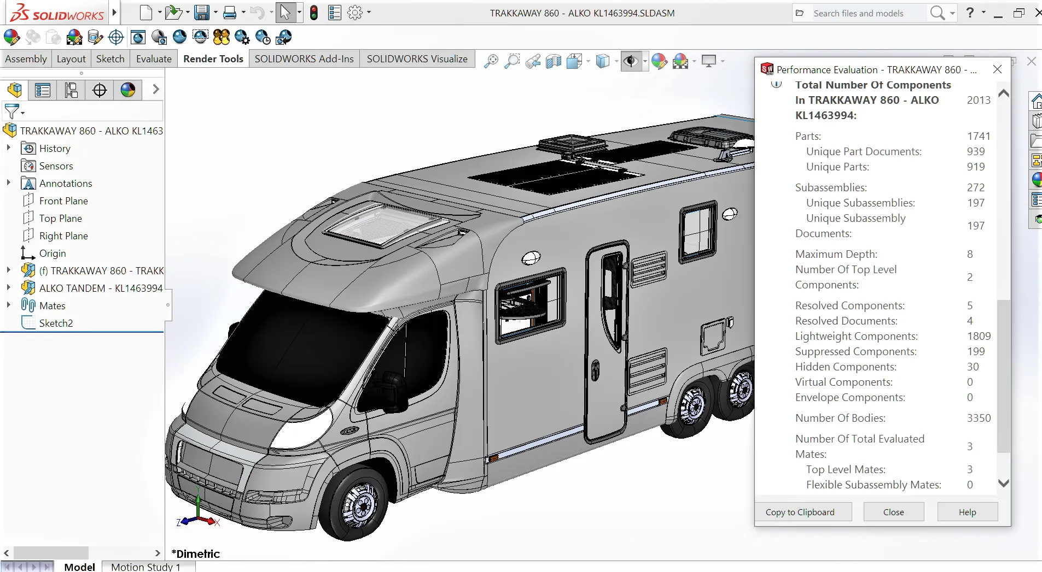Select the Zoom to Area tool
Screen dimensions: 1042x572
[511, 61]
